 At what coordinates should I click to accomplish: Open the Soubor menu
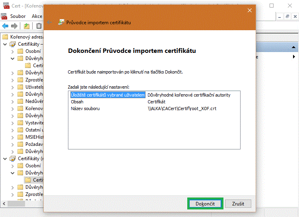18,16
